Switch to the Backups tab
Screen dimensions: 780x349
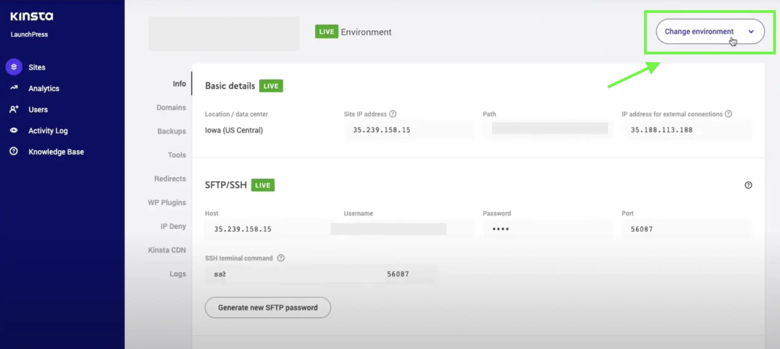click(172, 131)
